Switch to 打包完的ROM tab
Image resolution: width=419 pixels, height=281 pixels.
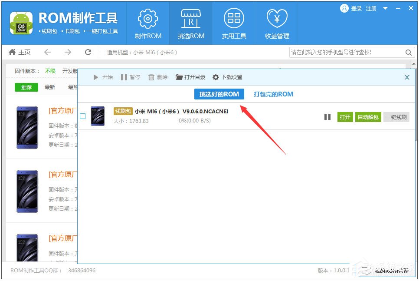click(x=273, y=94)
